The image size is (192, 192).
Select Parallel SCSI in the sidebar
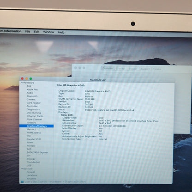[x=34, y=139]
